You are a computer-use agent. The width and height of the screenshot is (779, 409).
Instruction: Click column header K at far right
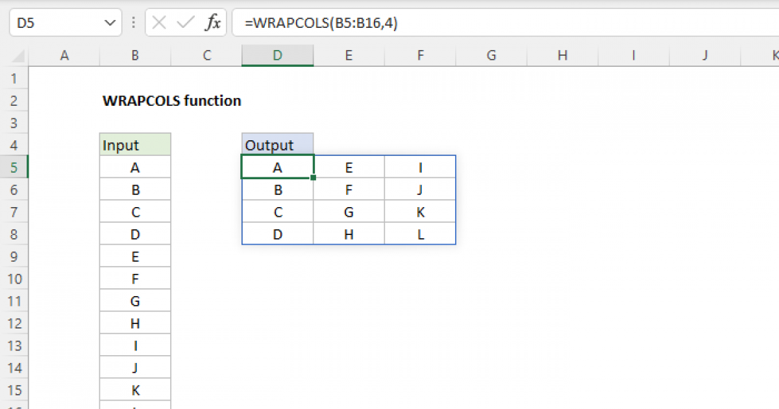click(774, 56)
